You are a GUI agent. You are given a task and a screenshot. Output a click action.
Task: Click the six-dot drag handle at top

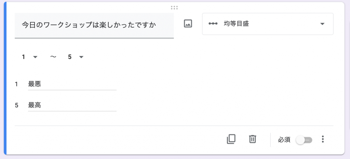(x=174, y=8)
